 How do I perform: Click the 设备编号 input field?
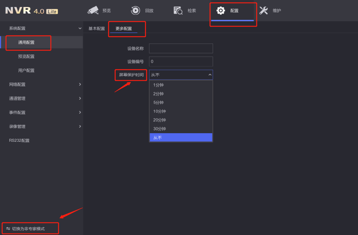(181, 61)
